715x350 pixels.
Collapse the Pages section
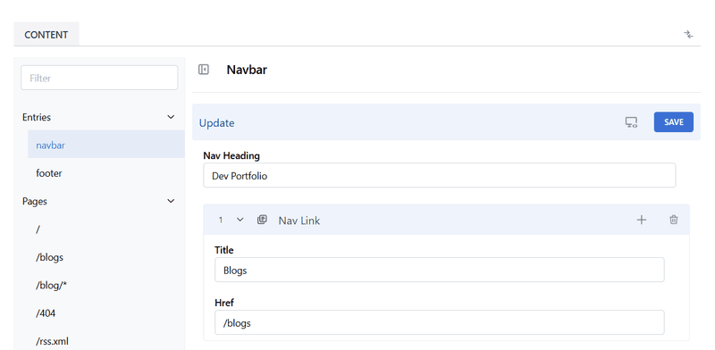(x=171, y=201)
